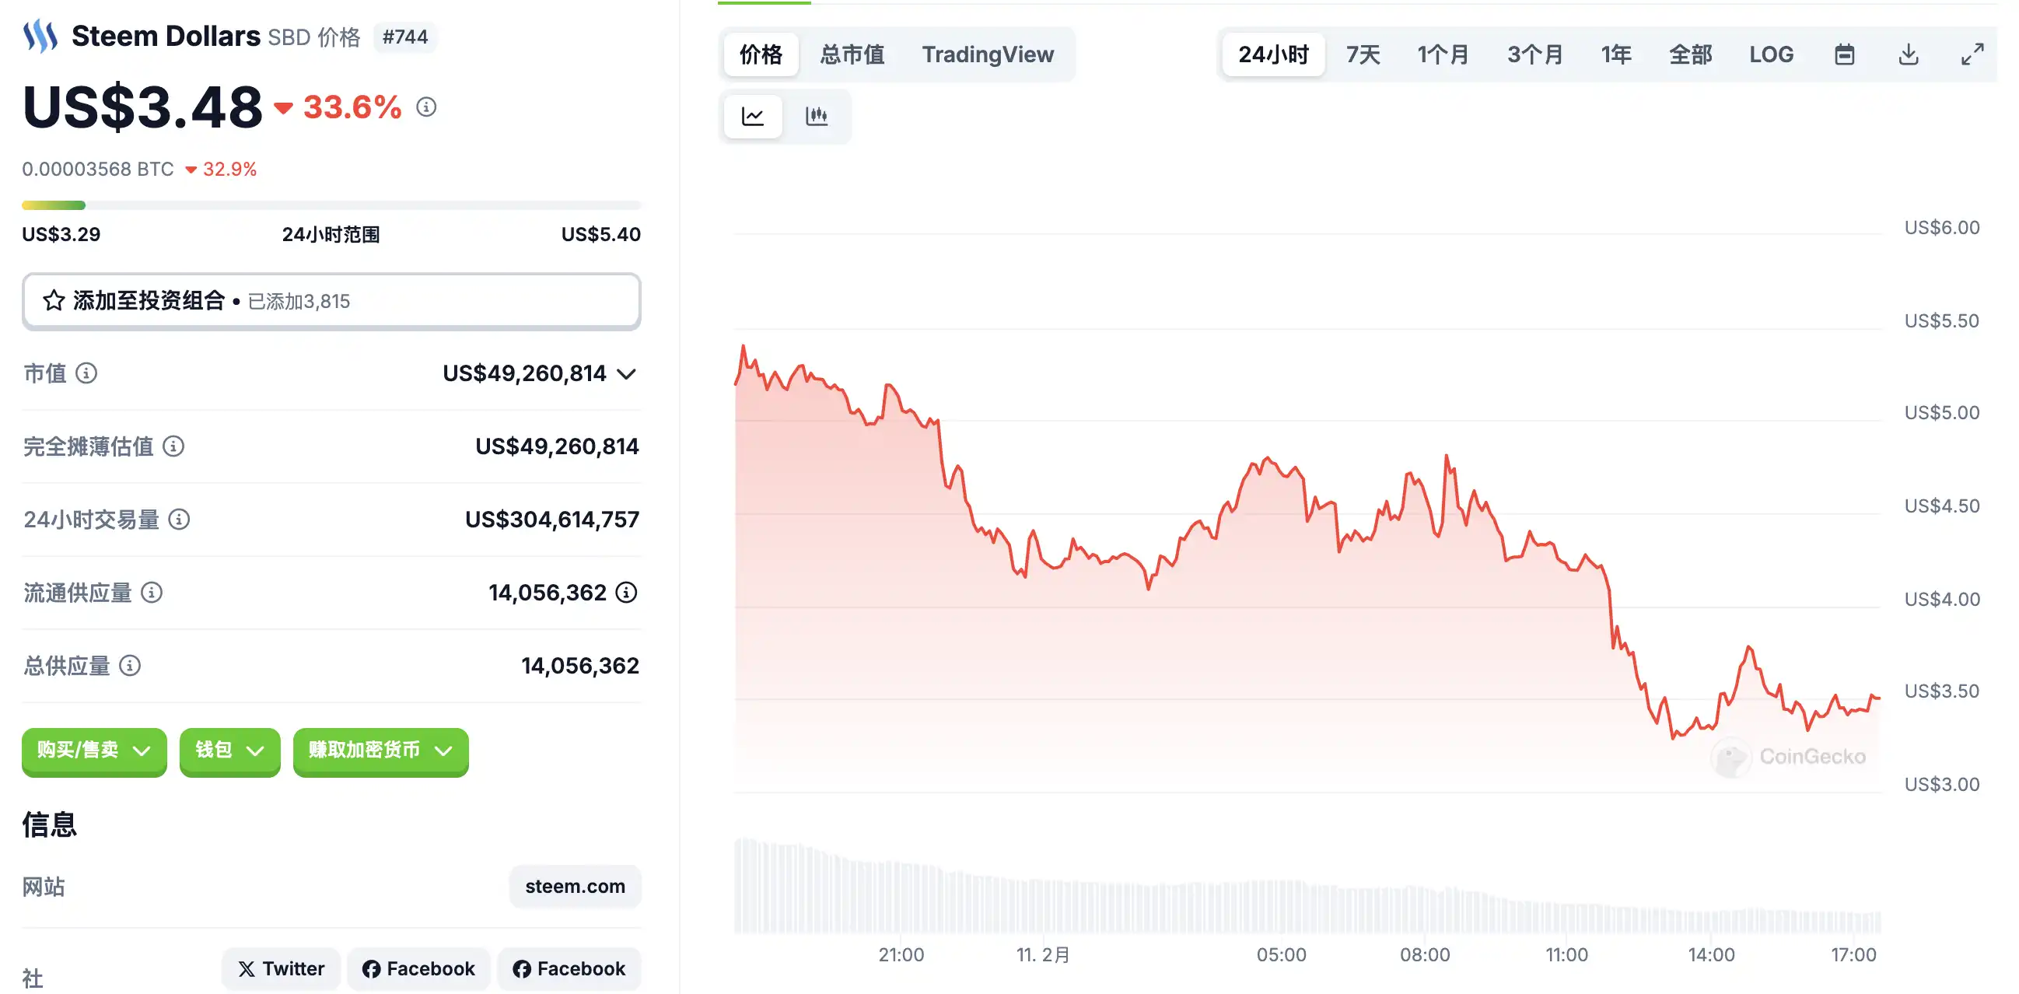
Task: Switch to the 总市值 tab
Action: tap(852, 54)
